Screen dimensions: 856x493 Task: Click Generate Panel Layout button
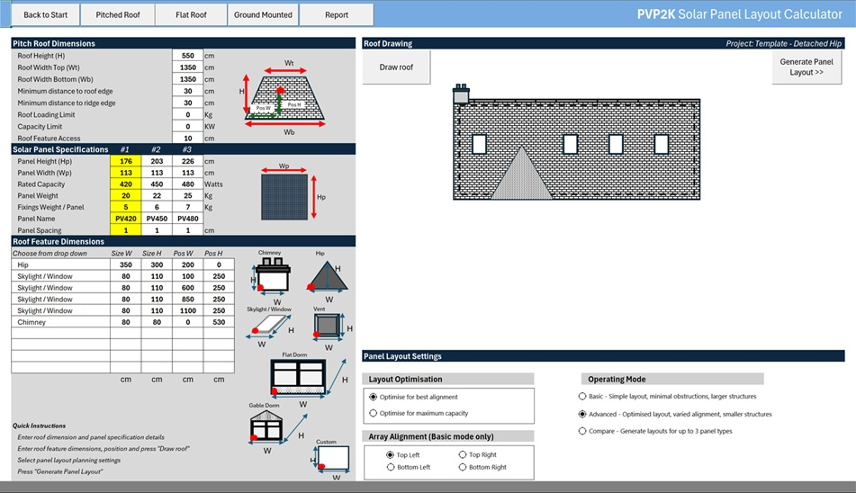[x=806, y=67]
